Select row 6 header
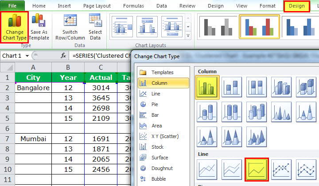 coord(8,128)
